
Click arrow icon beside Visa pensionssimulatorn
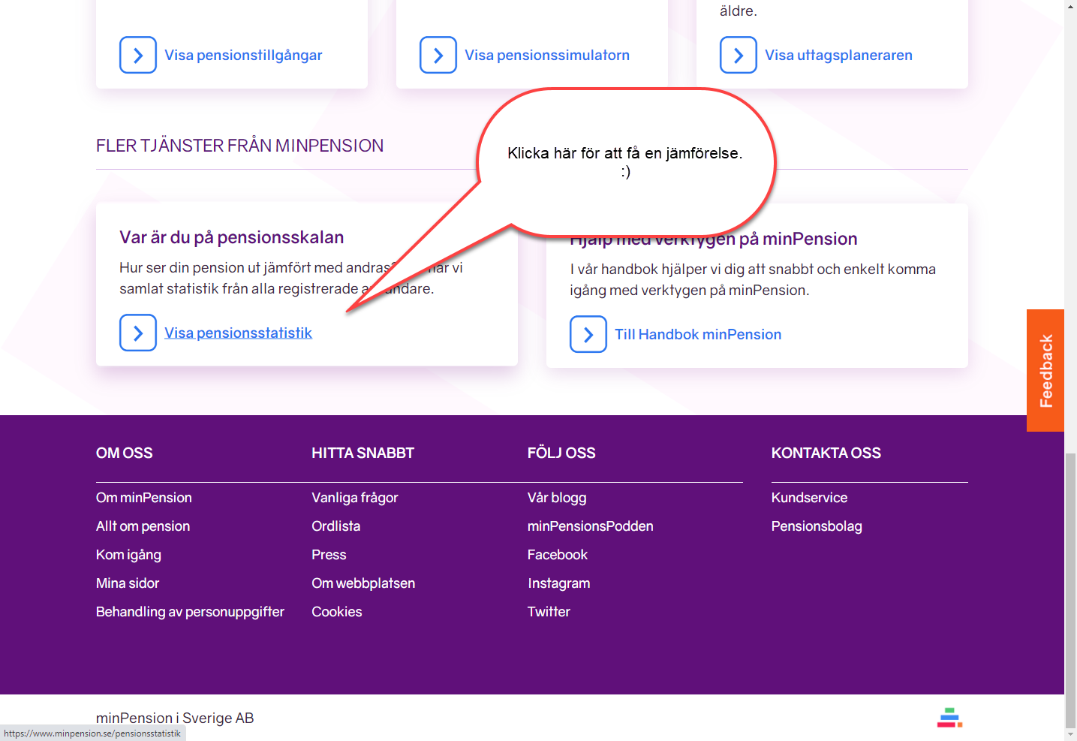pos(438,55)
